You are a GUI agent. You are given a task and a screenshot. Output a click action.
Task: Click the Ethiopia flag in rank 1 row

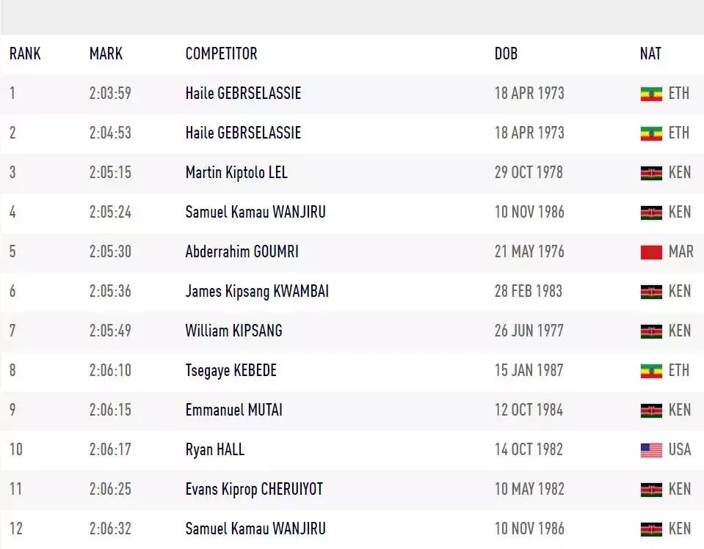tap(651, 94)
